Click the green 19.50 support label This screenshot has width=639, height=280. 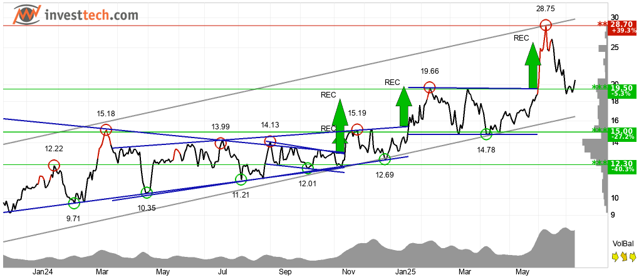tap(621, 90)
